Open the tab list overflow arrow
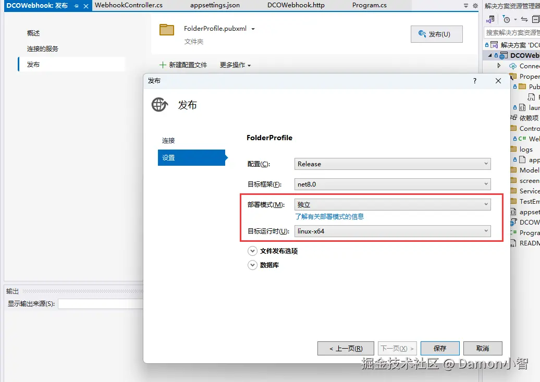 (465, 6)
